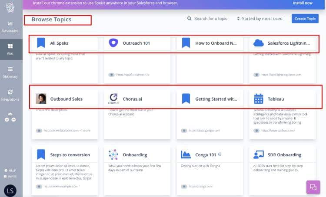Open the Steps to conversion topic title

(x=70, y=155)
